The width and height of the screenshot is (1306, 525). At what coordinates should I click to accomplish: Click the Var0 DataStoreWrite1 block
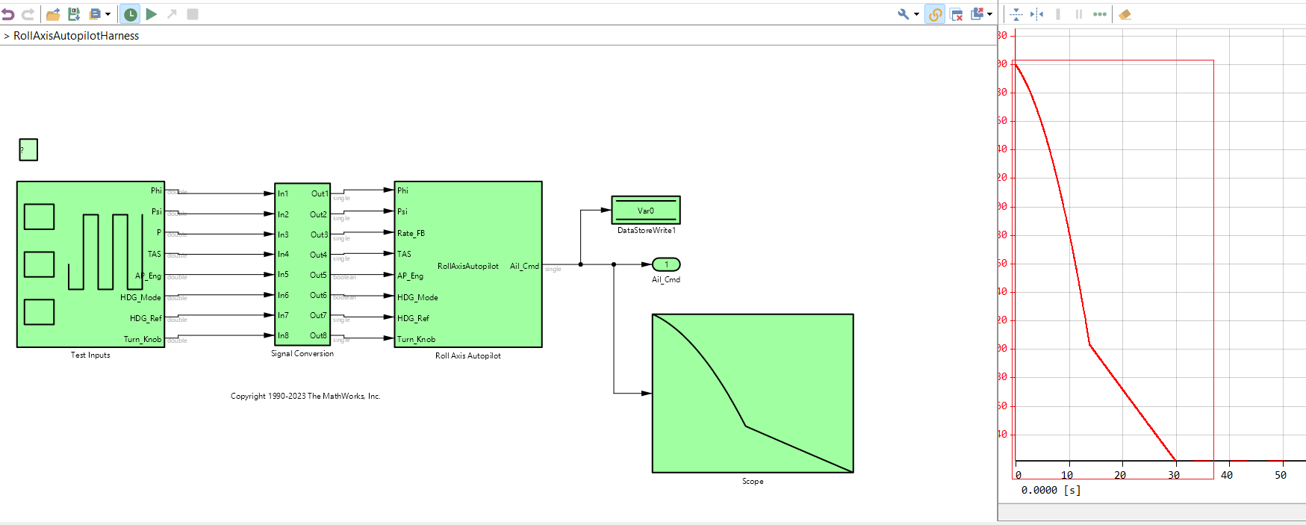(646, 211)
